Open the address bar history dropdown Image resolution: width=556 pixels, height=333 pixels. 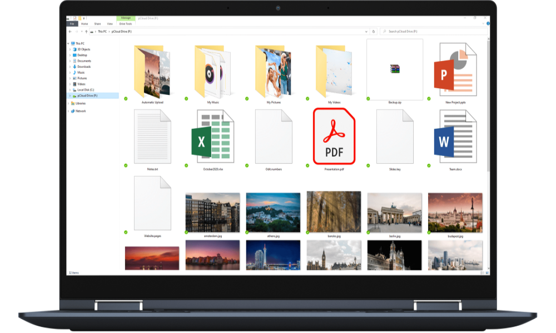pos(366,32)
